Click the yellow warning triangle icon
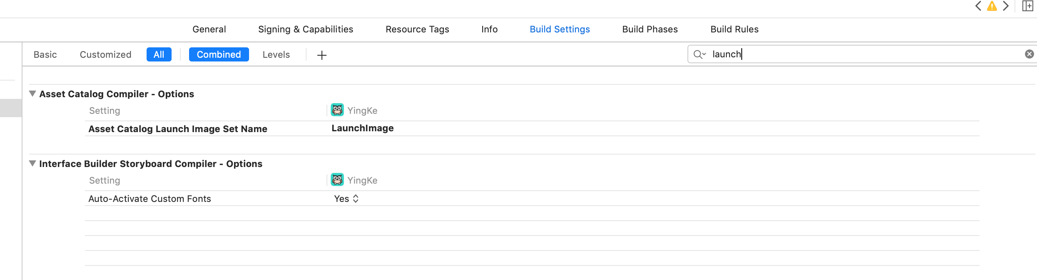 click(x=992, y=6)
